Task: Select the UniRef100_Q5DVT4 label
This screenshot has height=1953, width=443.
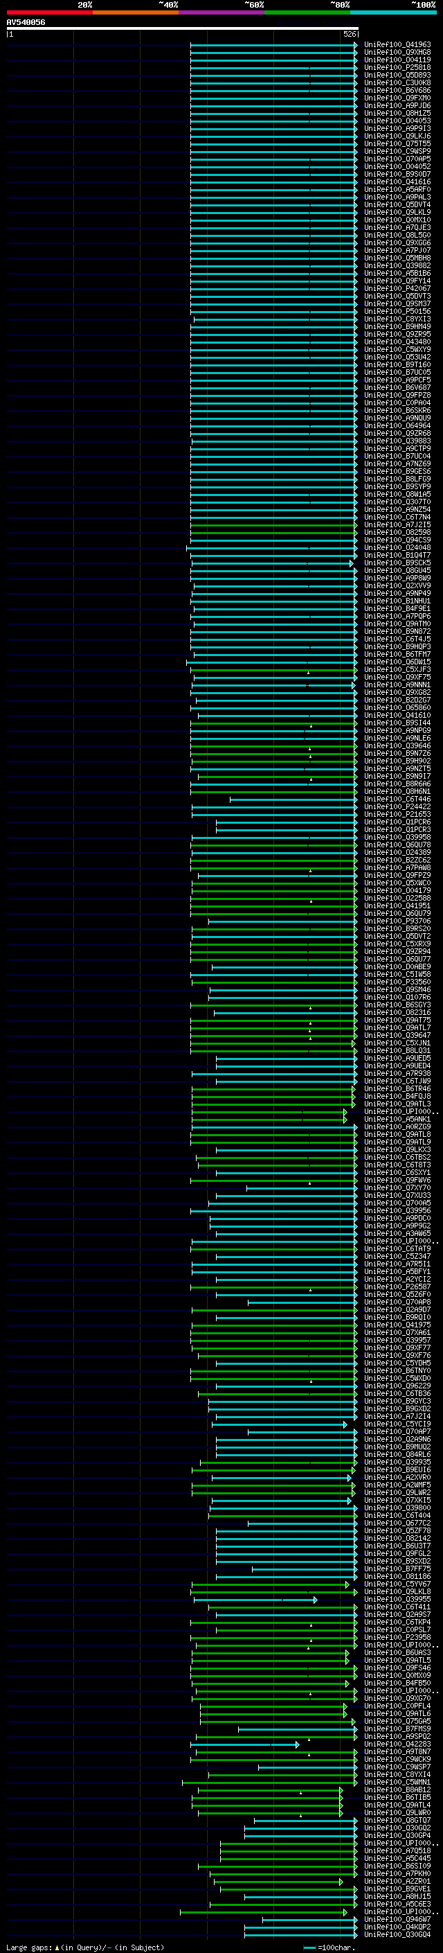Action: tap(397, 204)
